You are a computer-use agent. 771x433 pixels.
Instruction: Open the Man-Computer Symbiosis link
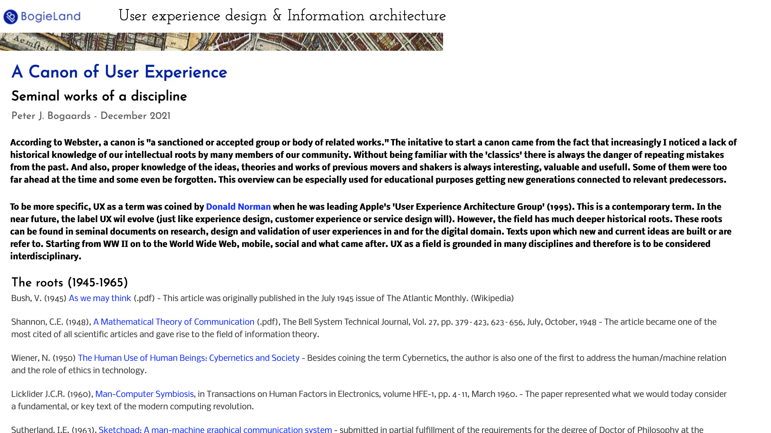point(144,394)
